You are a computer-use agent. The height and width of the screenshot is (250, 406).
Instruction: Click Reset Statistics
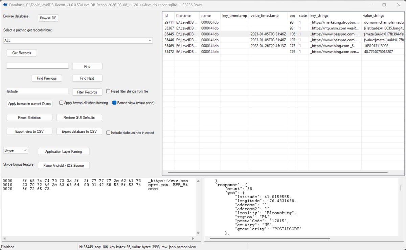(x=29, y=118)
